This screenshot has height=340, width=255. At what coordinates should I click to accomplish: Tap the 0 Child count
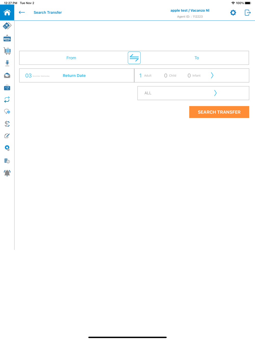click(170, 75)
